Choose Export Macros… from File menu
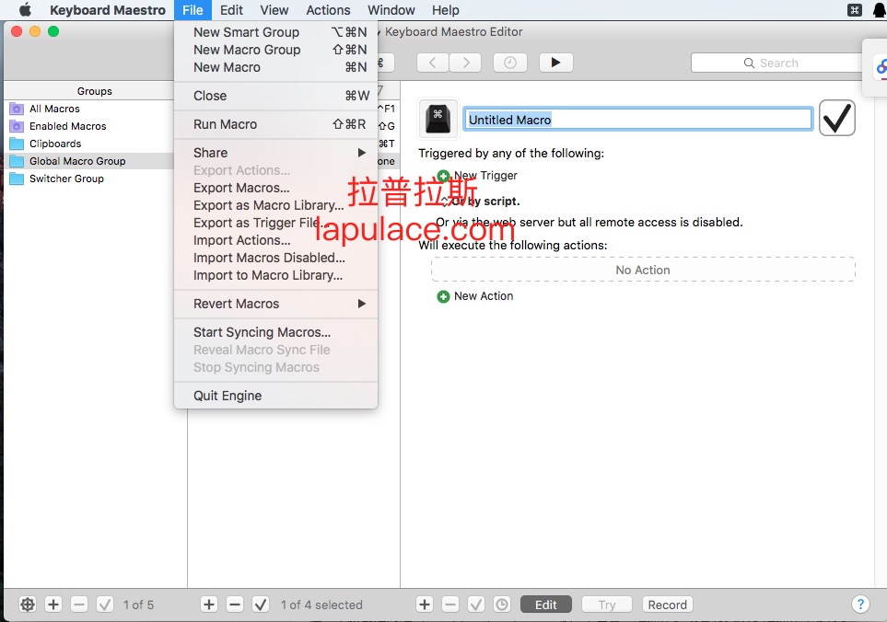887x622 pixels. tap(241, 188)
